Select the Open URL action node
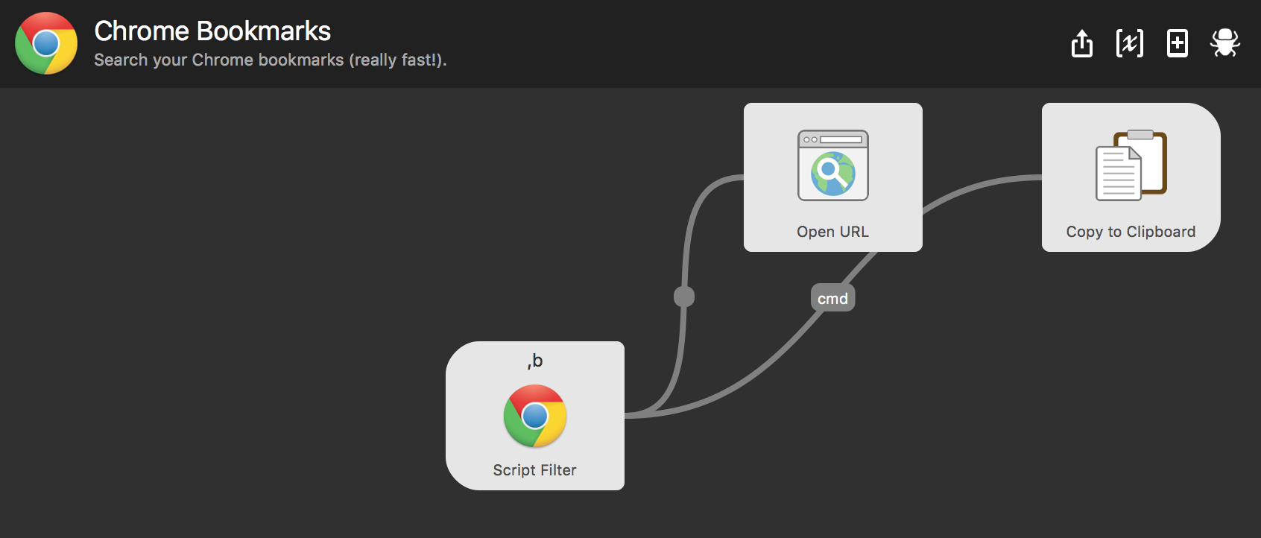The image size is (1261, 538). point(833,177)
